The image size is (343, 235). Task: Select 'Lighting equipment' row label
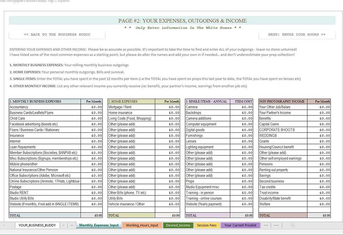click(x=199, y=147)
